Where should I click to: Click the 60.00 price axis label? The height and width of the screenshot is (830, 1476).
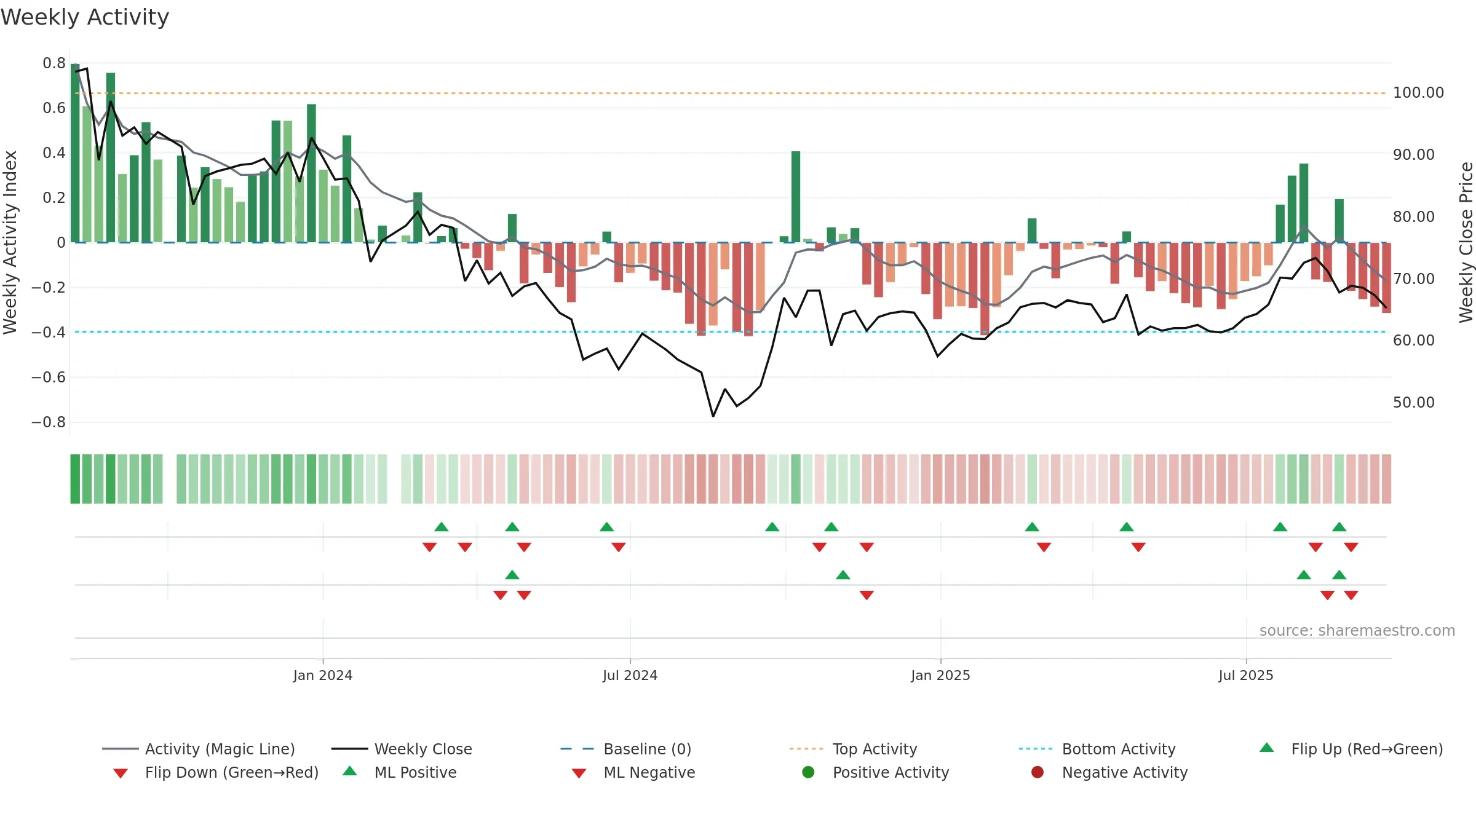click(x=1413, y=341)
